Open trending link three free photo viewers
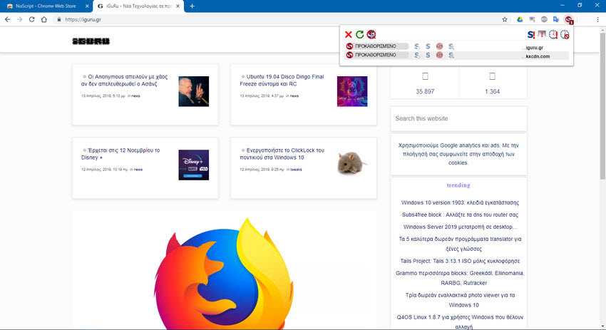Viewport: 606px width, 330px height. [x=460, y=300]
